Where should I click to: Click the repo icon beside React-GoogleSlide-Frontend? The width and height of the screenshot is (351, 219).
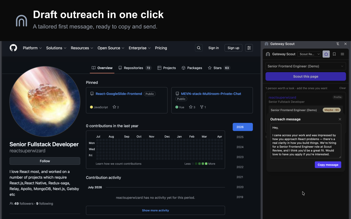click(92, 94)
